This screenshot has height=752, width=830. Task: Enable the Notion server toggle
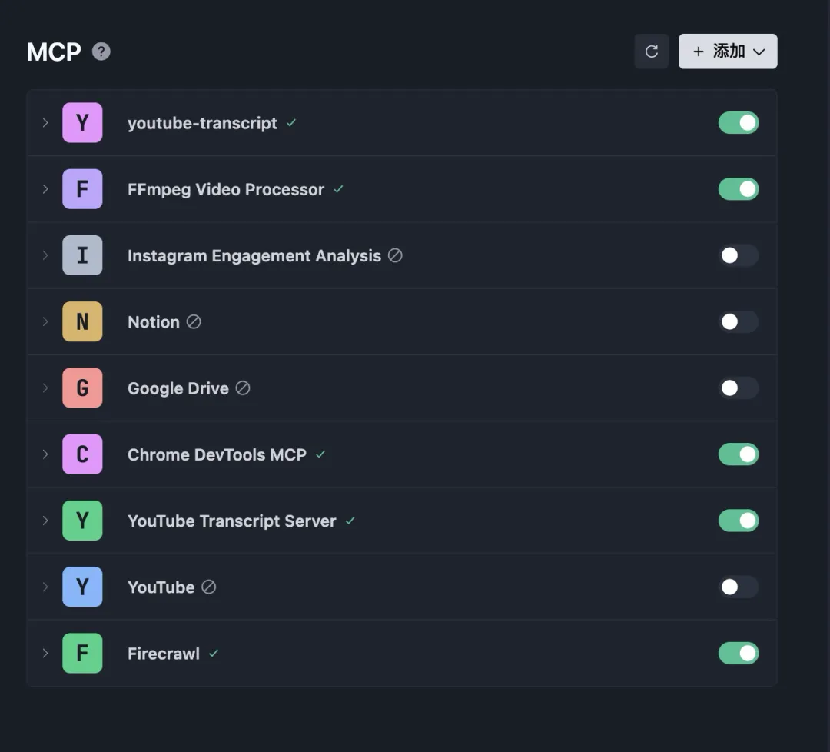pos(739,321)
